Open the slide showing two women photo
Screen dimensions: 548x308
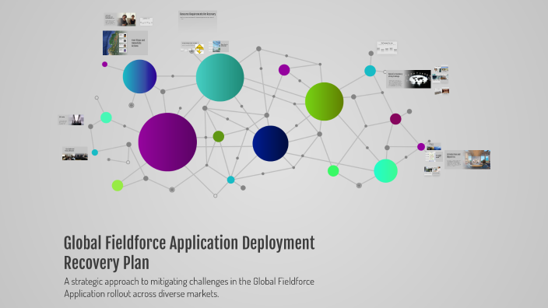tap(120, 19)
